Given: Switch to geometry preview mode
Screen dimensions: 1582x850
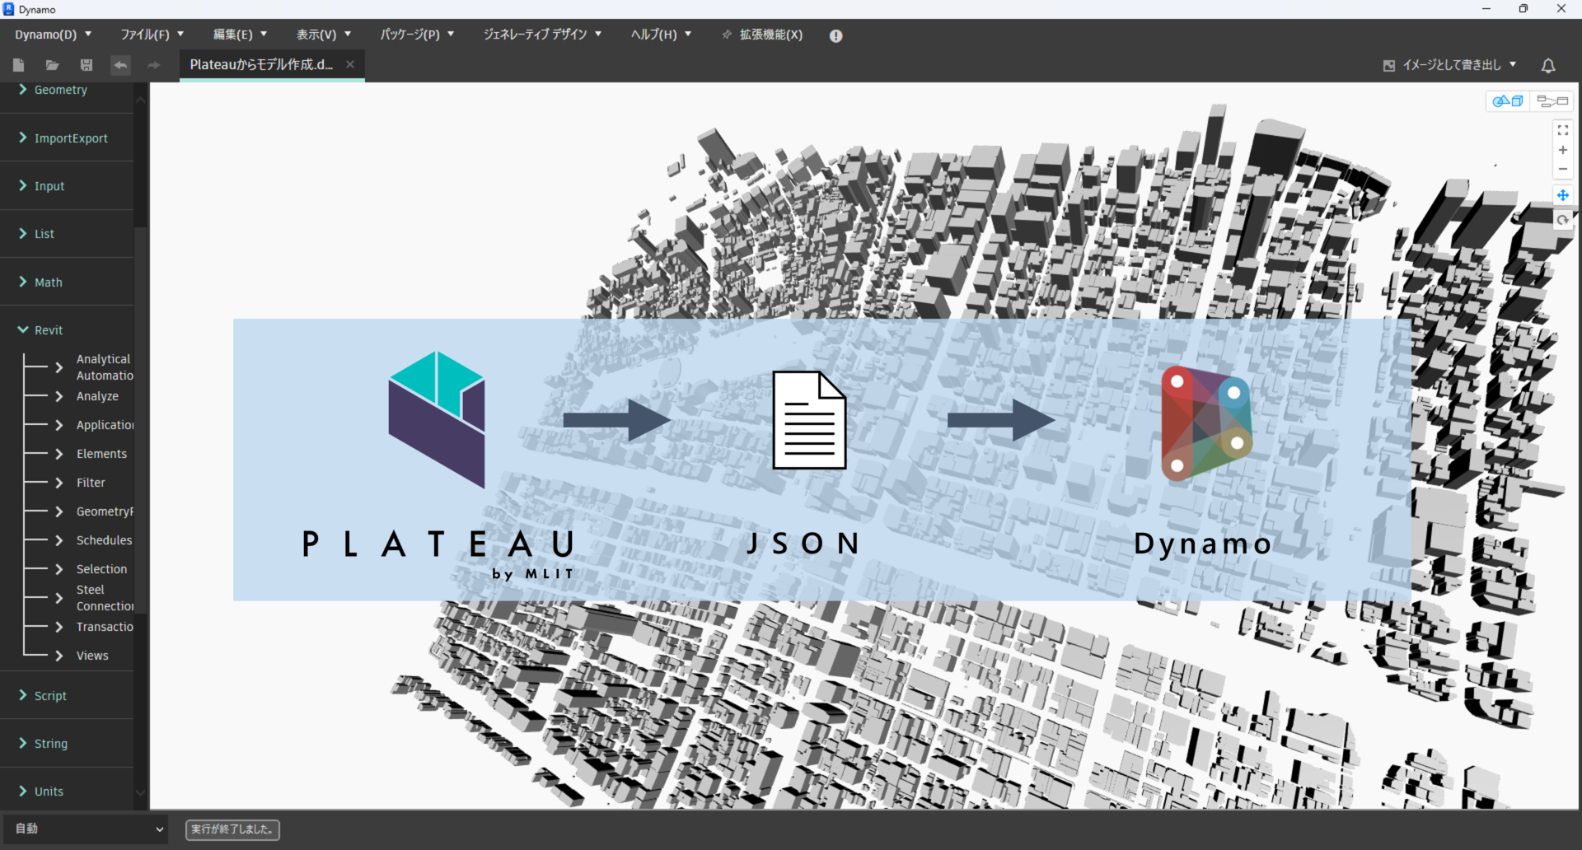Looking at the screenshot, I should coord(1508,100).
